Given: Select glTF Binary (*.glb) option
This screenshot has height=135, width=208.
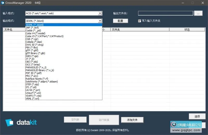Looking at the screenshot, I should click(35, 53).
